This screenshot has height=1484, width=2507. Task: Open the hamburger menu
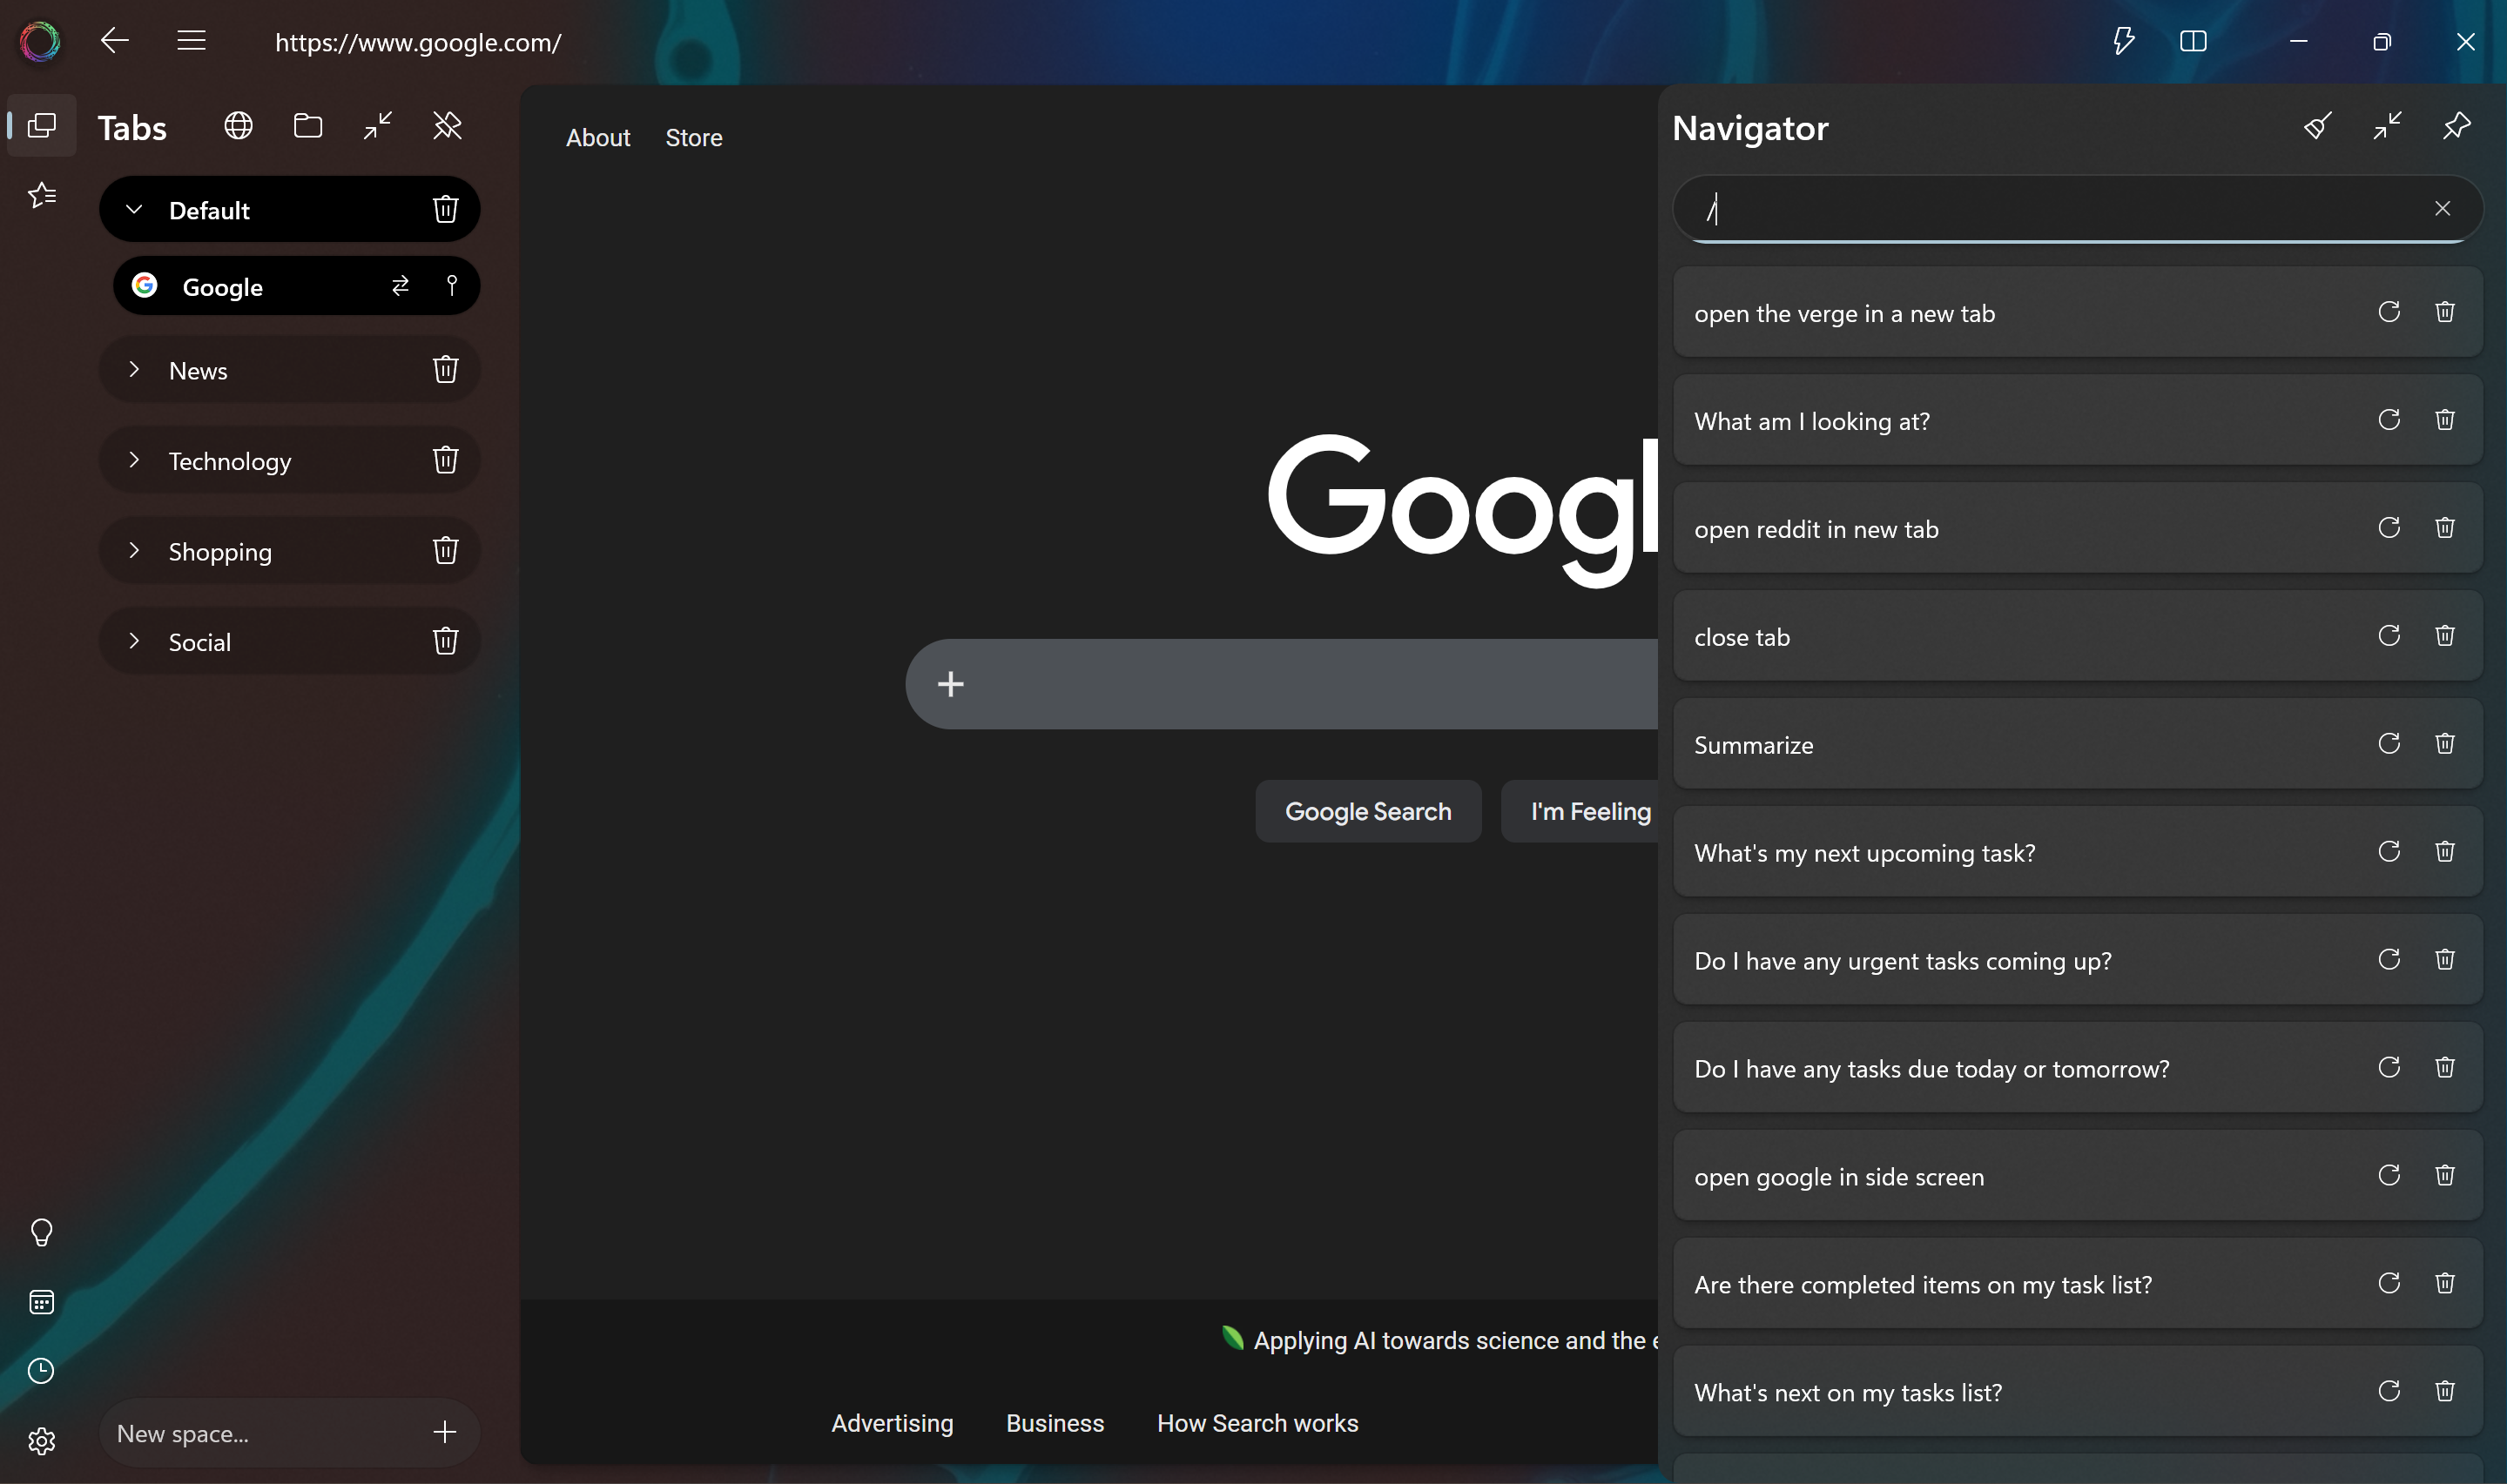coord(191,41)
